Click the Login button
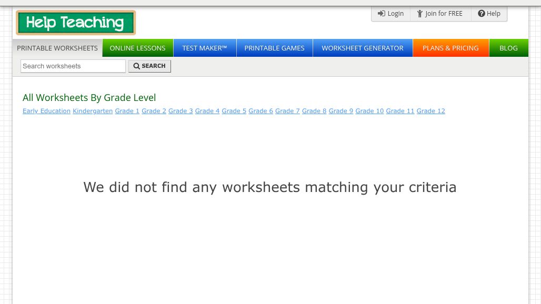This screenshot has width=541, height=304. 390,14
